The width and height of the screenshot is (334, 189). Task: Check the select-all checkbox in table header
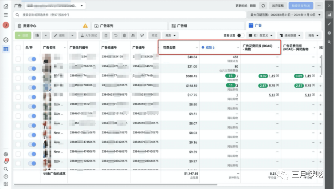pyautogui.click(x=18, y=47)
